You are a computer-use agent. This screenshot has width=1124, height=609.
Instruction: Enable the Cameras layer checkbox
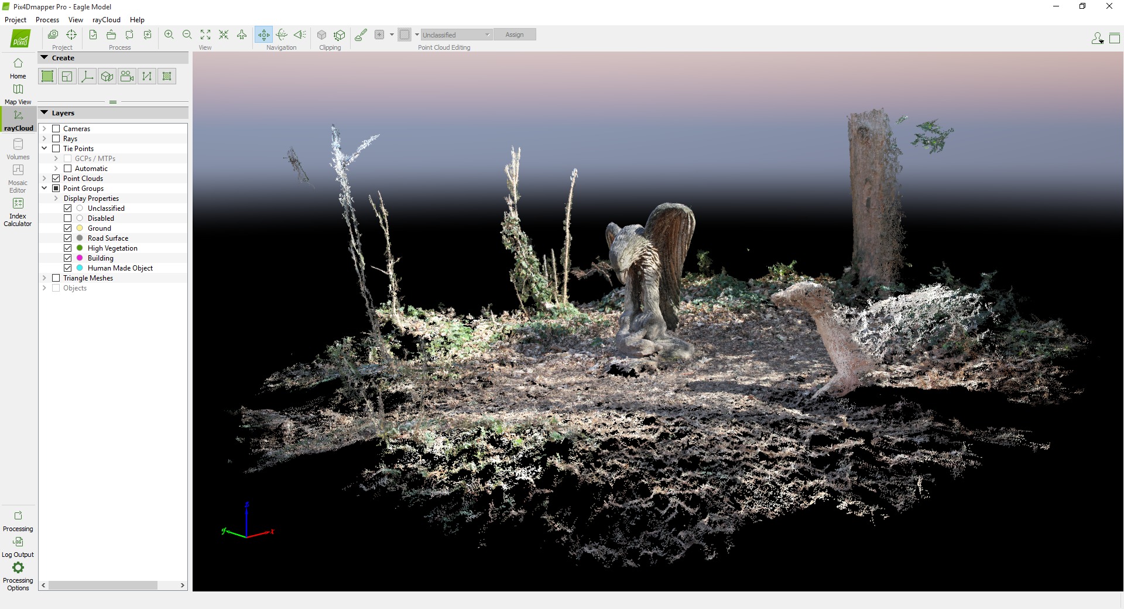coord(56,129)
